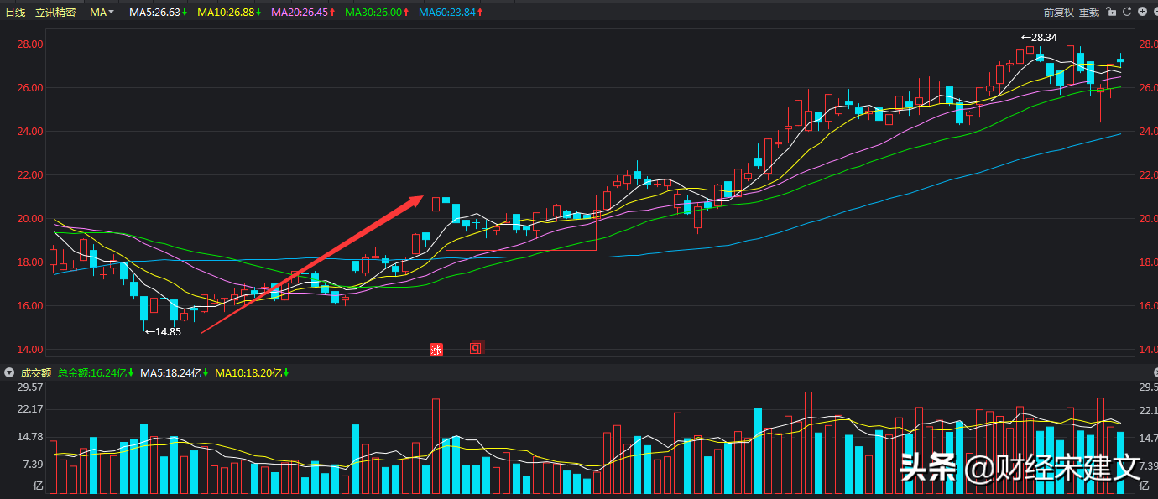The image size is (1158, 499).
Task: Zoom in with the plus icon
Action: 1142,12
